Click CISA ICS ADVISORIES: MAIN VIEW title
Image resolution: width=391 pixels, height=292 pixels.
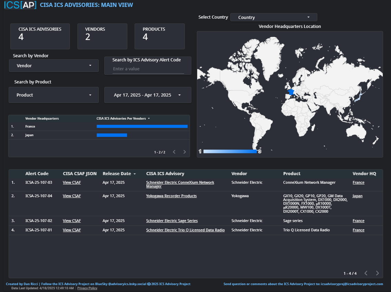tap(86, 5)
